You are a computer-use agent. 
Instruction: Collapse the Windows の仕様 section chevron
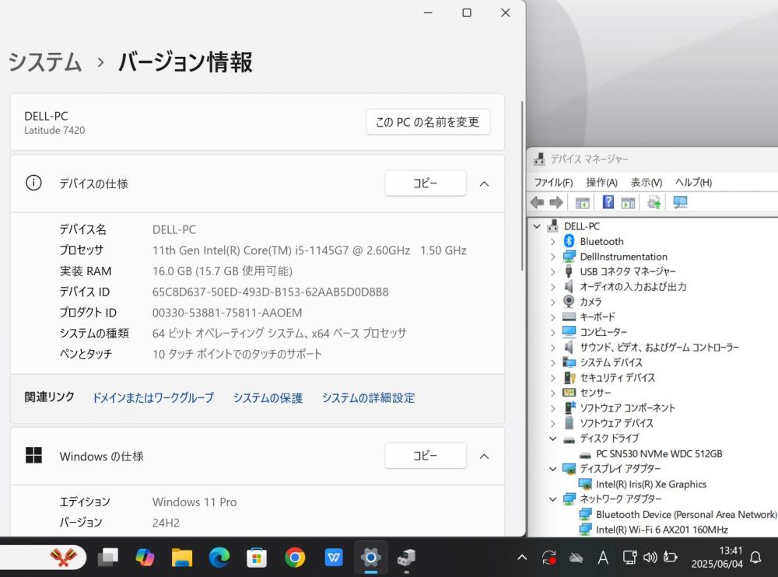pos(484,456)
